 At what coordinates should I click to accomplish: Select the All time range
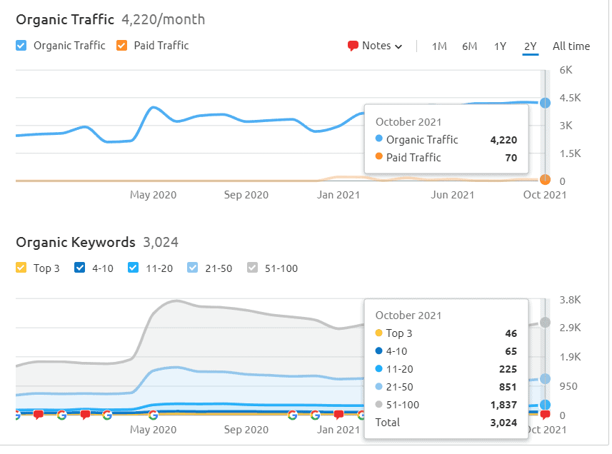571,46
